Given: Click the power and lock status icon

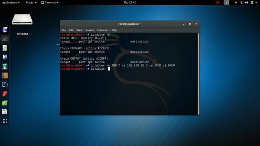Looking at the screenshot, I should coord(252,2).
